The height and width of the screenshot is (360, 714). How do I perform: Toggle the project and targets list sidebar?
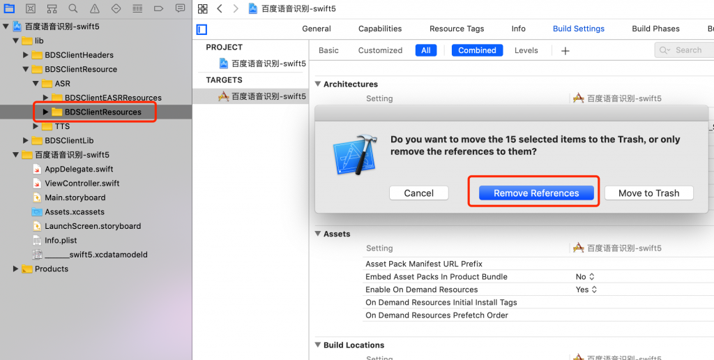[x=202, y=29]
